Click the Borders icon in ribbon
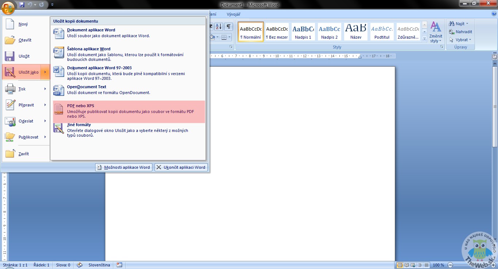The height and width of the screenshot is (269, 498). click(x=224, y=37)
